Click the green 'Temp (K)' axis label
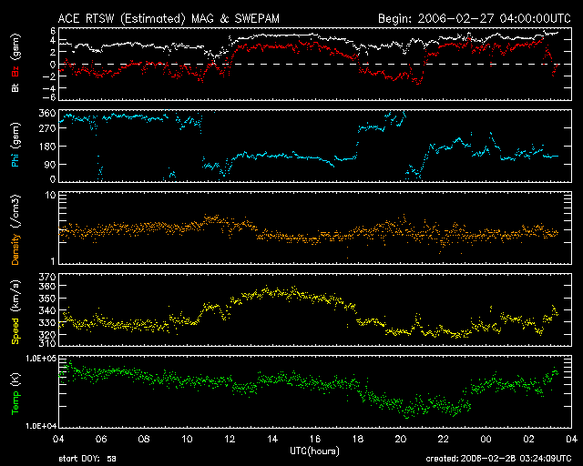Screen dimensions: 583x466 click(15, 393)
